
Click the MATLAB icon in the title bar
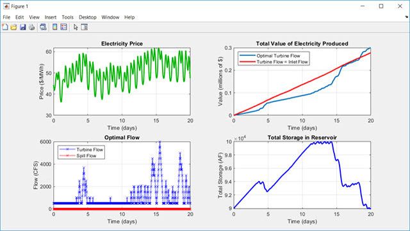point(6,6)
